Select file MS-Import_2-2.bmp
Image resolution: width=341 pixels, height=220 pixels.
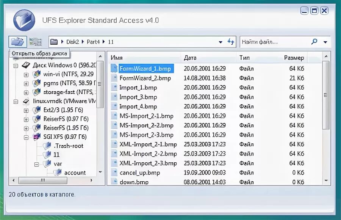coord(146,125)
